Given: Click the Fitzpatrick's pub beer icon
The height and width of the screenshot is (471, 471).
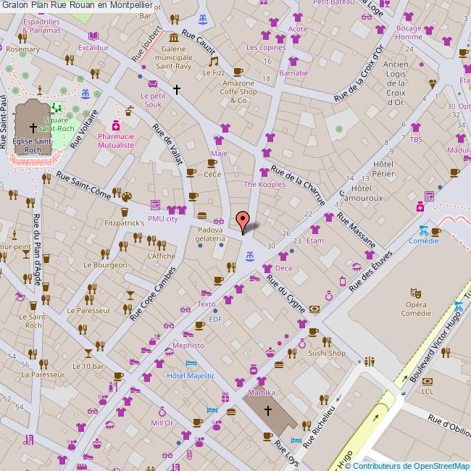Looking at the screenshot, I should point(125,212).
